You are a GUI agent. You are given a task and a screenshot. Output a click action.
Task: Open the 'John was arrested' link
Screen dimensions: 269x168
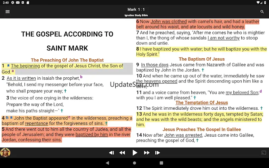point(183,135)
